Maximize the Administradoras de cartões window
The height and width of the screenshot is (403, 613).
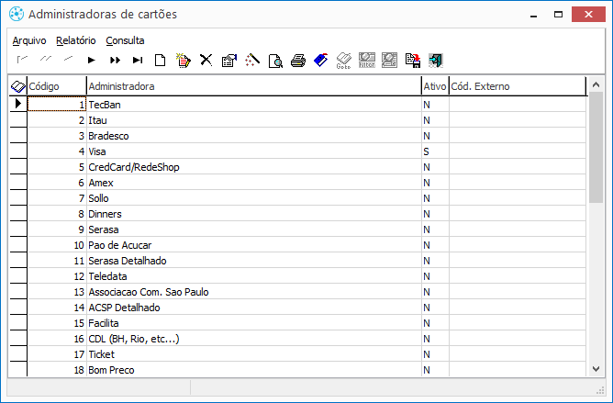click(x=558, y=15)
